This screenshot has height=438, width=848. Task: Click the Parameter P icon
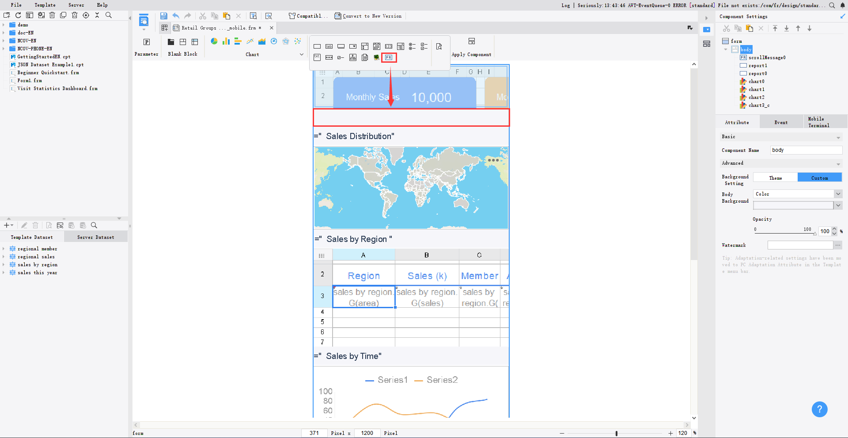tap(147, 42)
